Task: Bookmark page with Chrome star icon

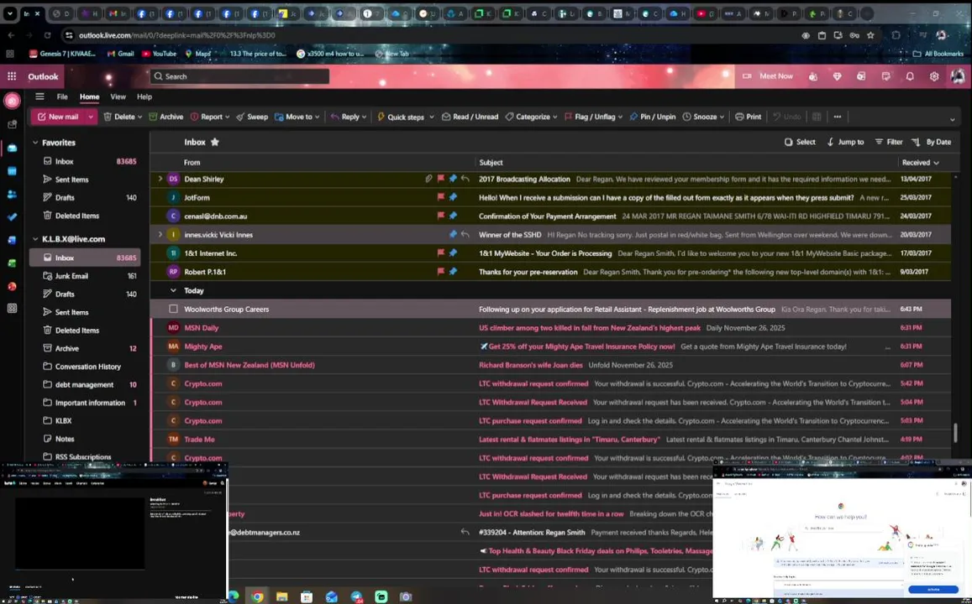Action: [x=870, y=35]
